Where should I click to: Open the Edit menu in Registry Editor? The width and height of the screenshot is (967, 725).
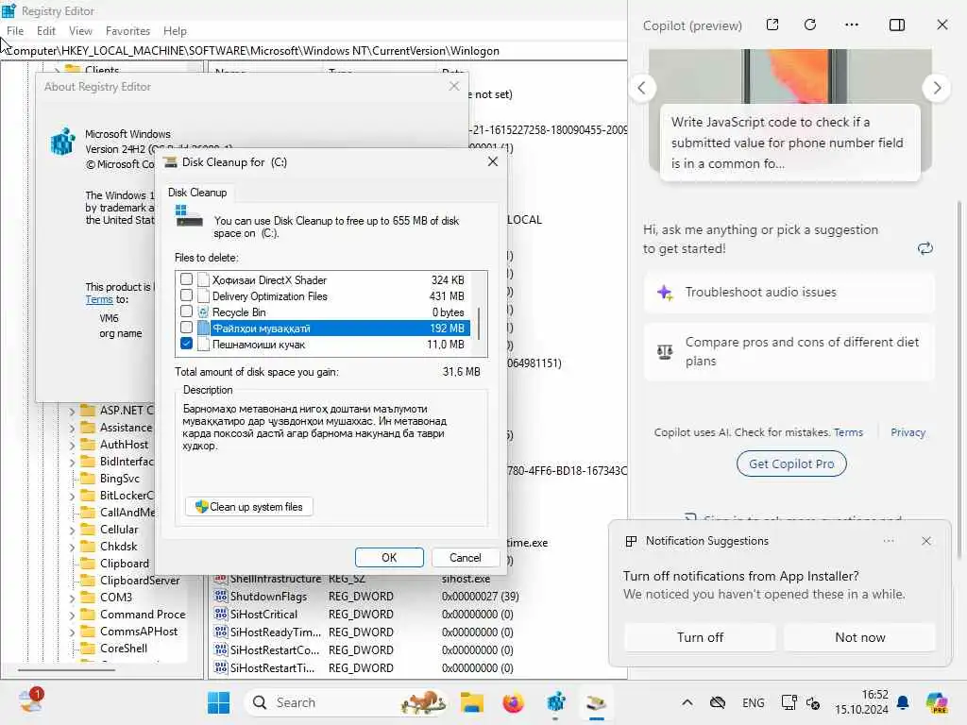[46, 31]
